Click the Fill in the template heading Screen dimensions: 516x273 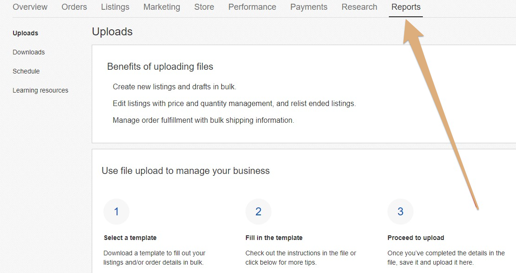point(274,238)
